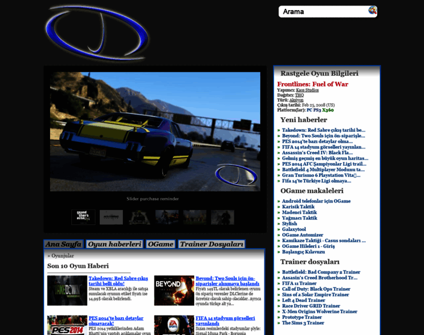The image size is (424, 335).
Task: Click the PES 2014 article thumbnail
Action: (67, 326)
